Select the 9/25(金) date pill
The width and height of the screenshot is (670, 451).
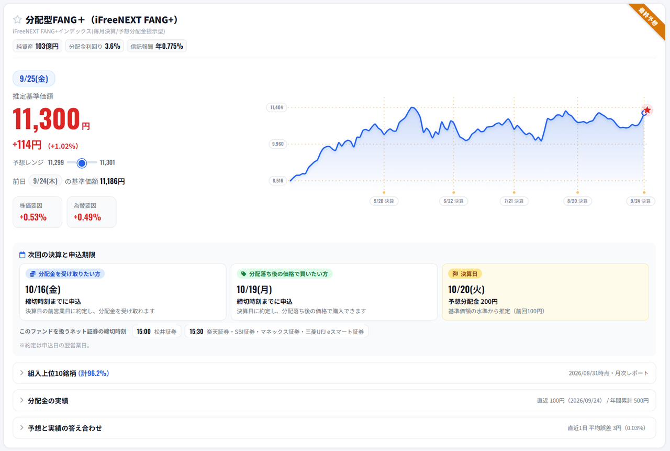tap(34, 79)
